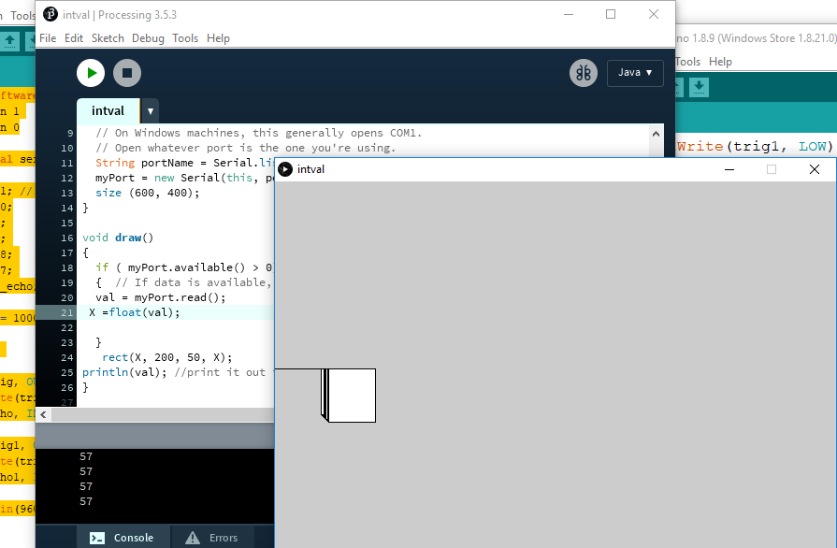
Task: Click the Console tab terminal icon
Action: coord(97,537)
